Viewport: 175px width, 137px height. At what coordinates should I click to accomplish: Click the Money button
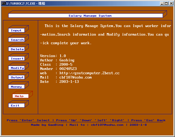pyautogui.click(x=16, y=87)
